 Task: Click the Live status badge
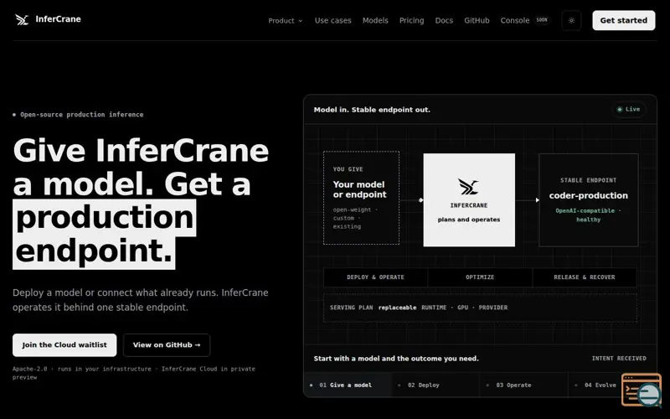pos(629,110)
